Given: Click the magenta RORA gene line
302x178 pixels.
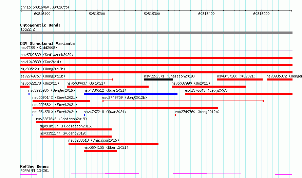Looking at the screenshot, I should coord(156,174).
